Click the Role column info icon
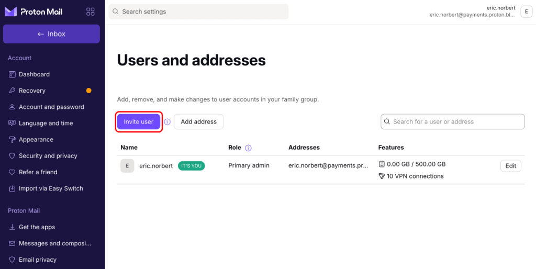The width and height of the screenshot is (536, 269). pyautogui.click(x=248, y=148)
